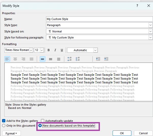Open Style for following paragraph dropdown

(150, 37)
